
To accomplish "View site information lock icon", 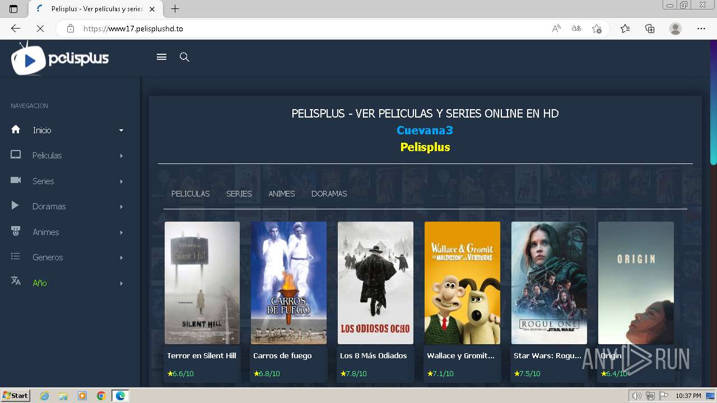I will point(71,29).
